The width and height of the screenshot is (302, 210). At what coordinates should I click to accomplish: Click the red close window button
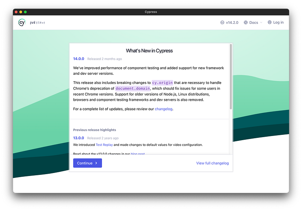click(x=16, y=12)
